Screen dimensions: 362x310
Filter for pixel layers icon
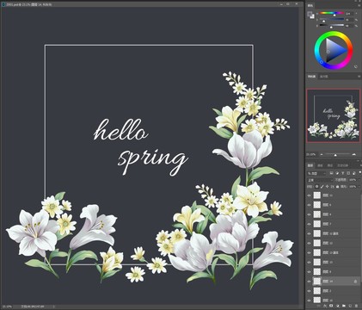point(331,173)
